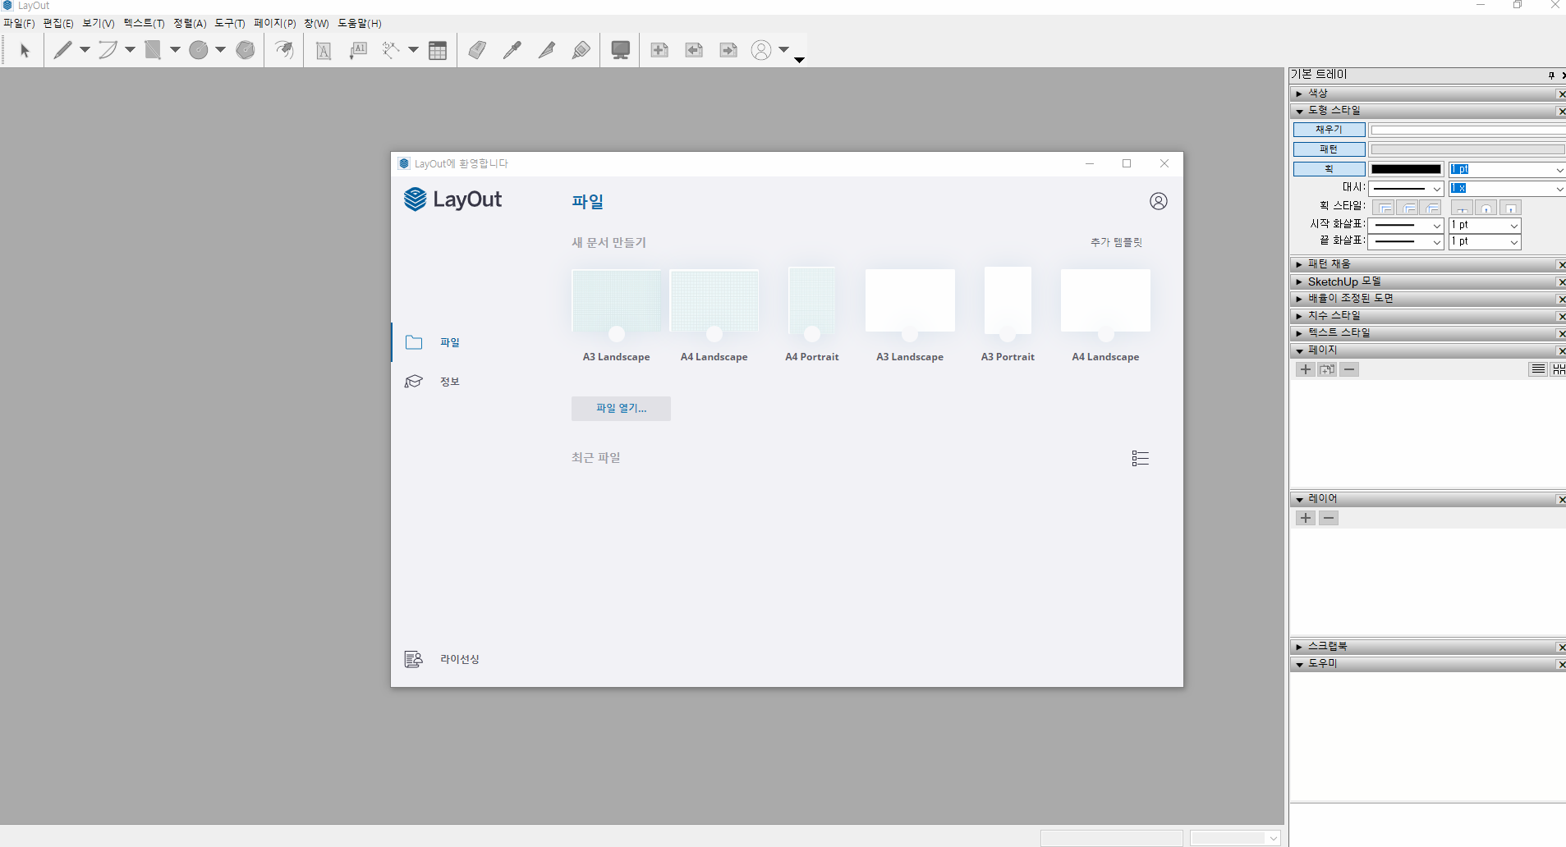Open the 시작 화살표 style dropdown

click(x=1406, y=225)
